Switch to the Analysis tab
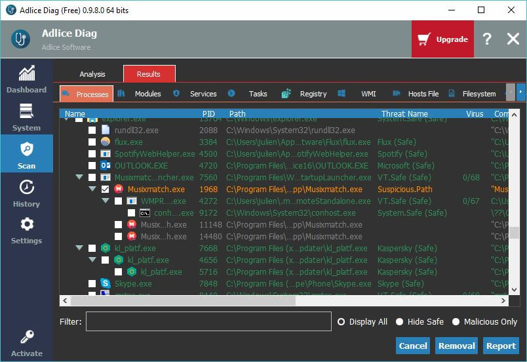This screenshot has height=362, width=527. [x=92, y=74]
